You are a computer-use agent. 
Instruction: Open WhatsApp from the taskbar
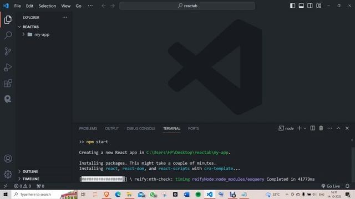[x=153, y=194]
